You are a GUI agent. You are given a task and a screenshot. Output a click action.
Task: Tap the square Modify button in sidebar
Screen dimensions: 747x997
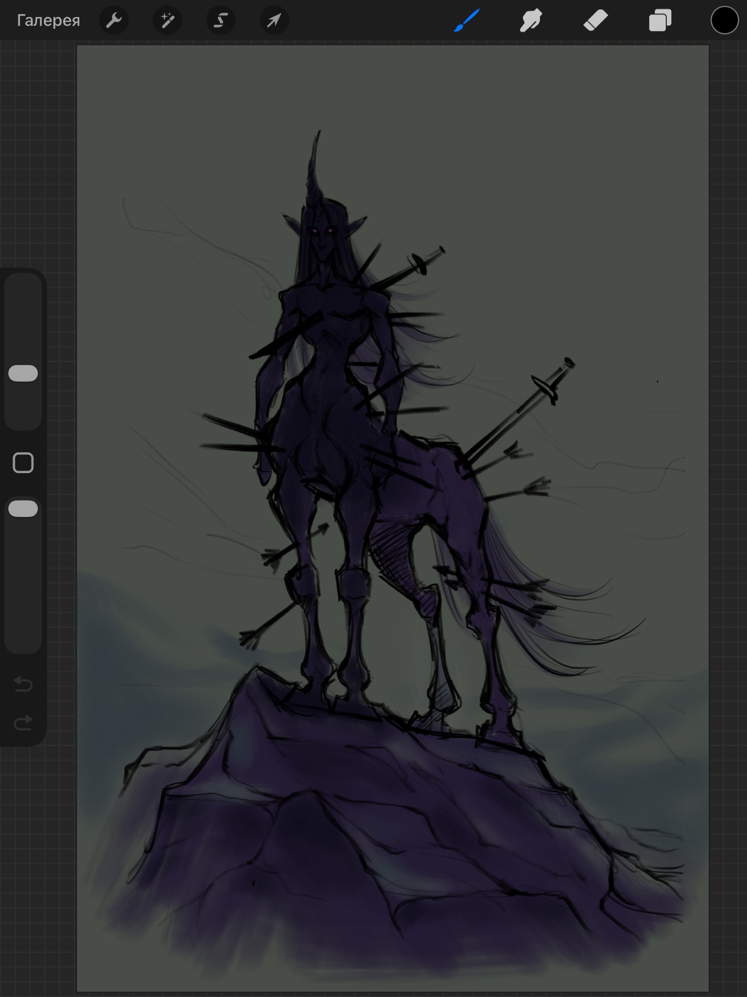(x=23, y=463)
